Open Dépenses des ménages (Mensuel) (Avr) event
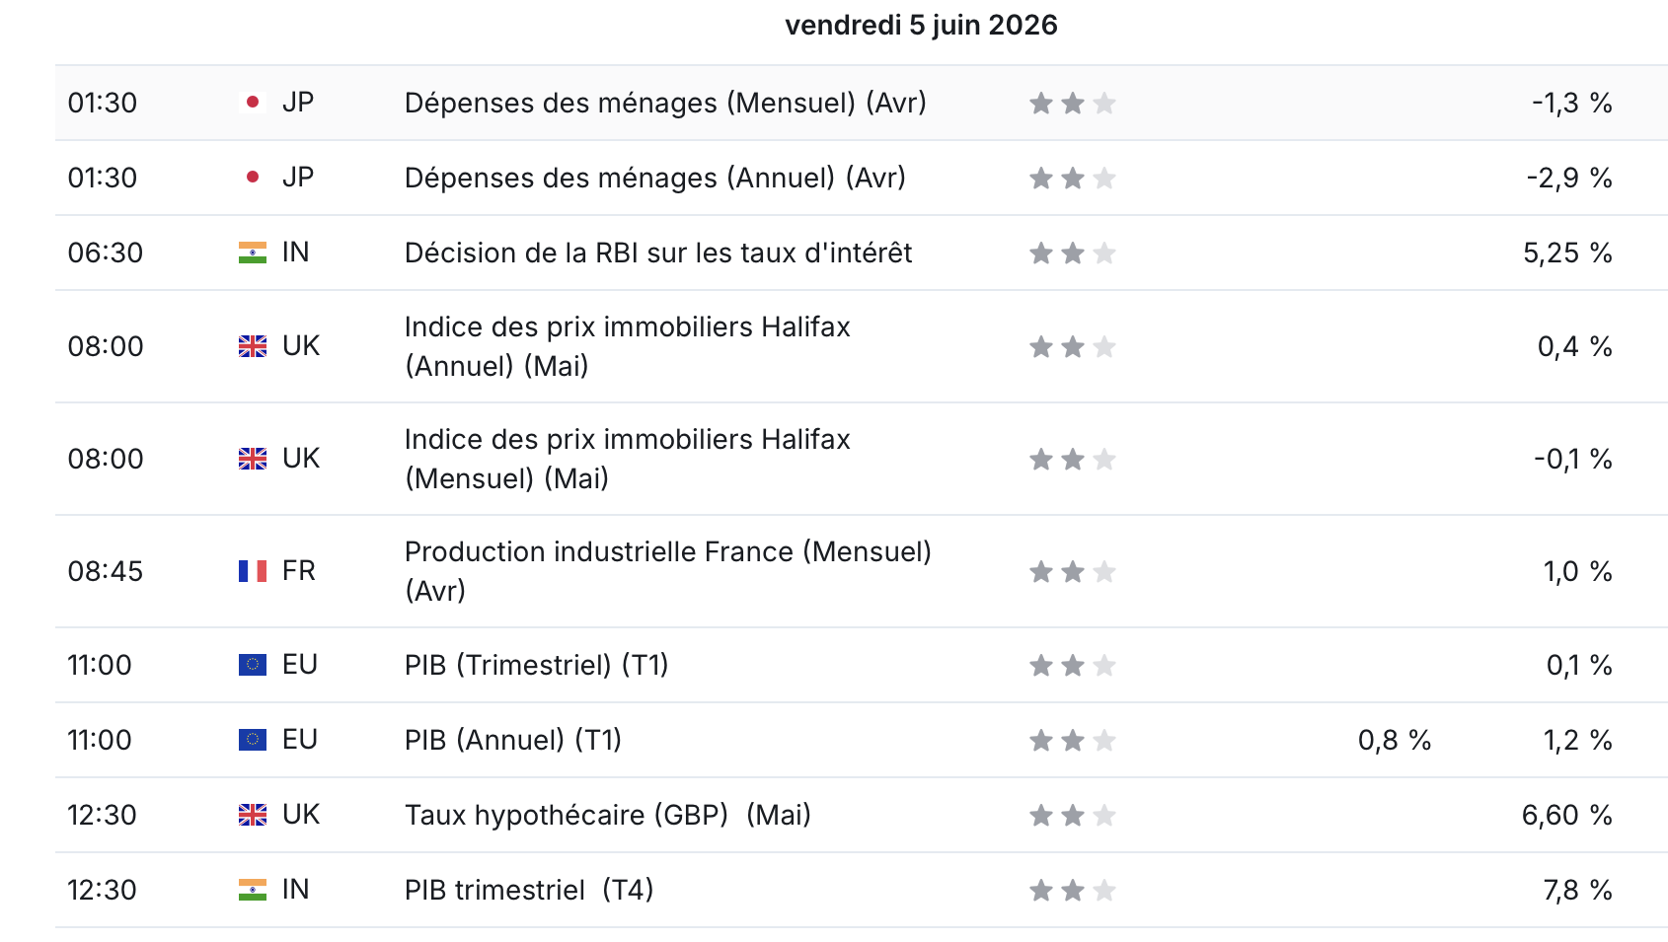 pyautogui.click(x=665, y=103)
